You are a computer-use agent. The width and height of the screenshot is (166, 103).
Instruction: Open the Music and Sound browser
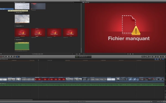(x=157, y=57)
